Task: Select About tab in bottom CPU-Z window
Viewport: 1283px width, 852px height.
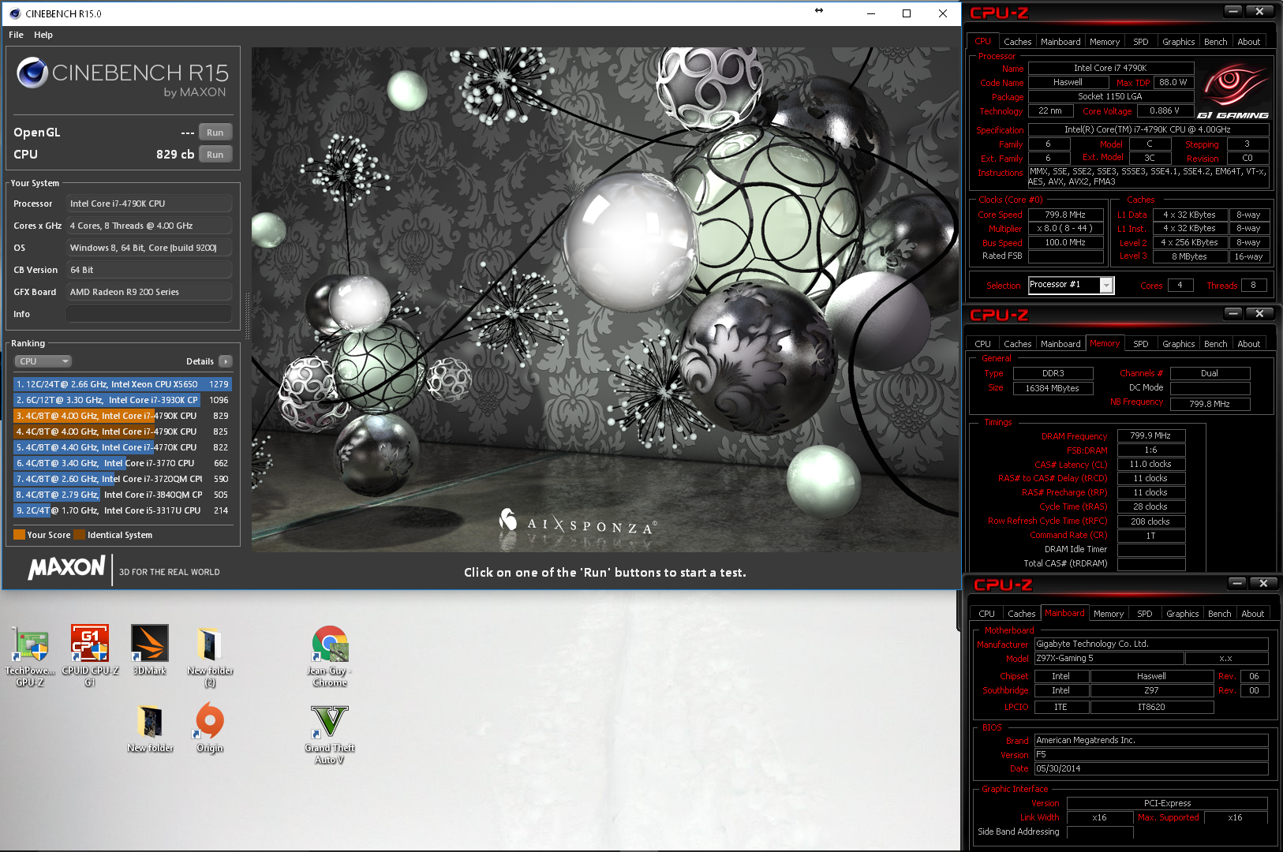Action: click(1253, 614)
